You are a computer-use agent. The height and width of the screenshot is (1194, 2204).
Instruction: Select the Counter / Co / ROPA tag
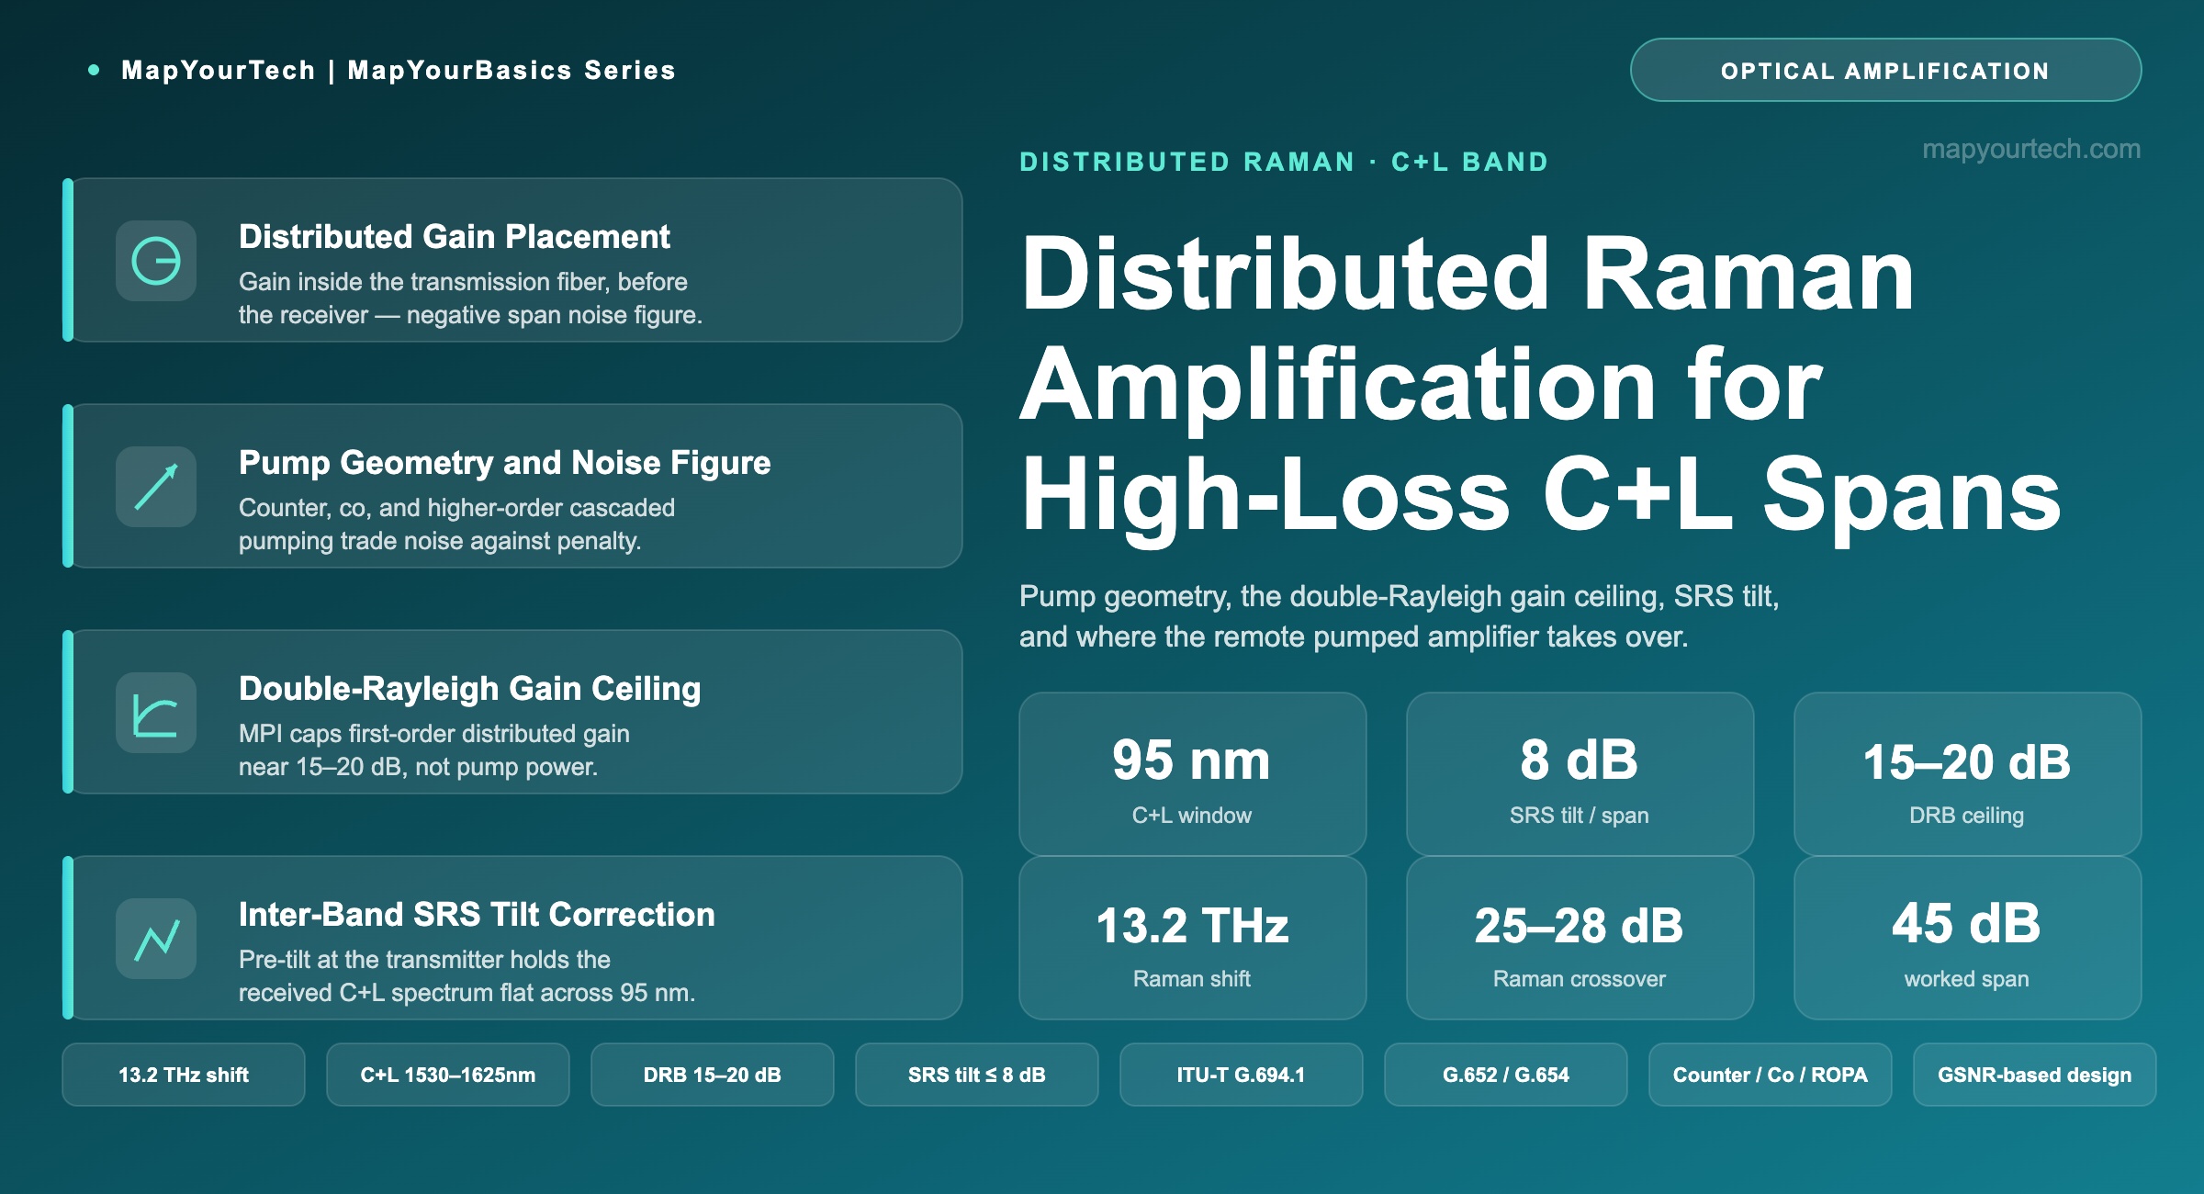pyautogui.click(x=1771, y=1075)
